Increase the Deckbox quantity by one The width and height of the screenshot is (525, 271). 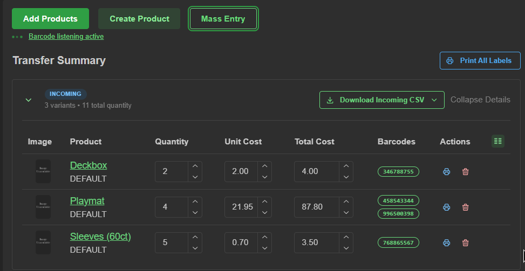click(x=195, y=166)
